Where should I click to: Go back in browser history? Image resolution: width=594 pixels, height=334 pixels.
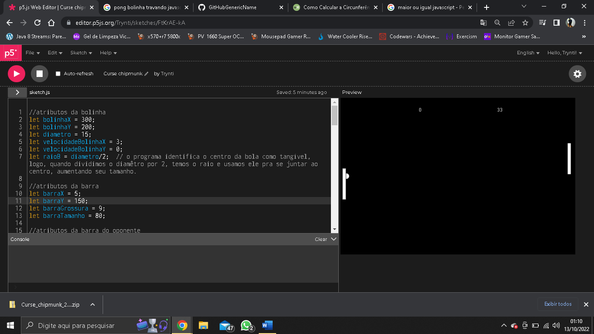[x=10, y=23]
